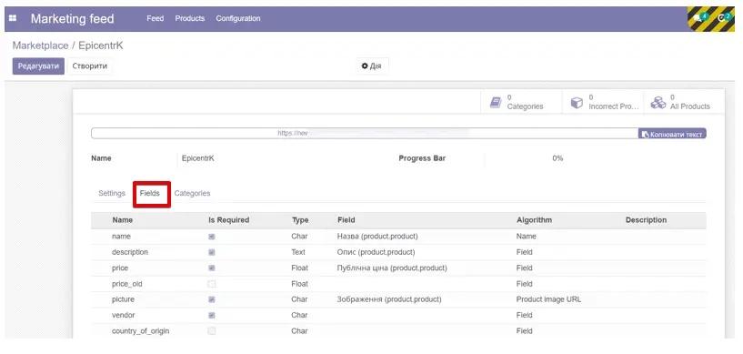Toggle Is Required checkbox for price_old
Viewport: 743px width, 354px height.
(212, 284)
